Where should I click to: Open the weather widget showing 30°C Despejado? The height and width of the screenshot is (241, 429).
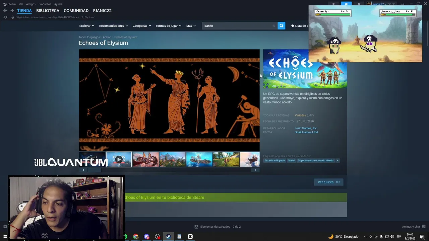343,237
